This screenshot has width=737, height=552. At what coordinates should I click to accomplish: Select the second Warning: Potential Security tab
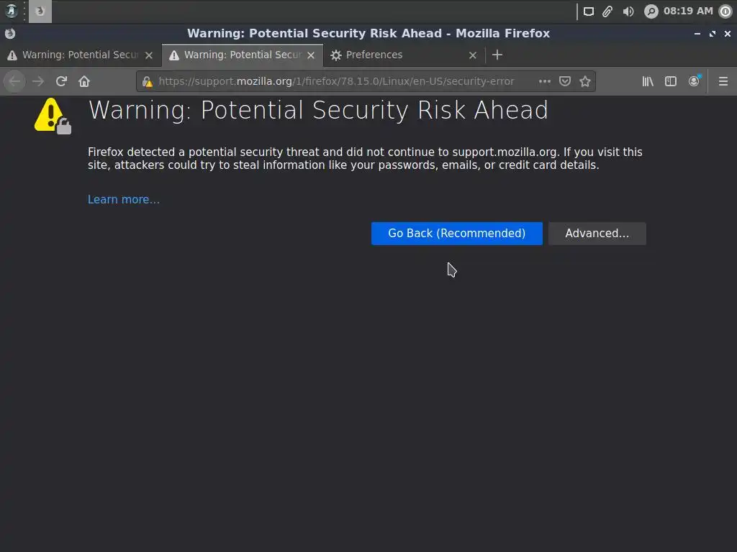(243, 55)
